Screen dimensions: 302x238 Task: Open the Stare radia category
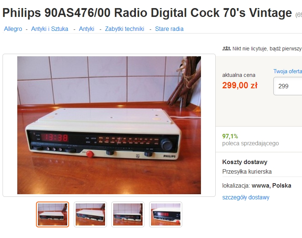click(169, 29)
